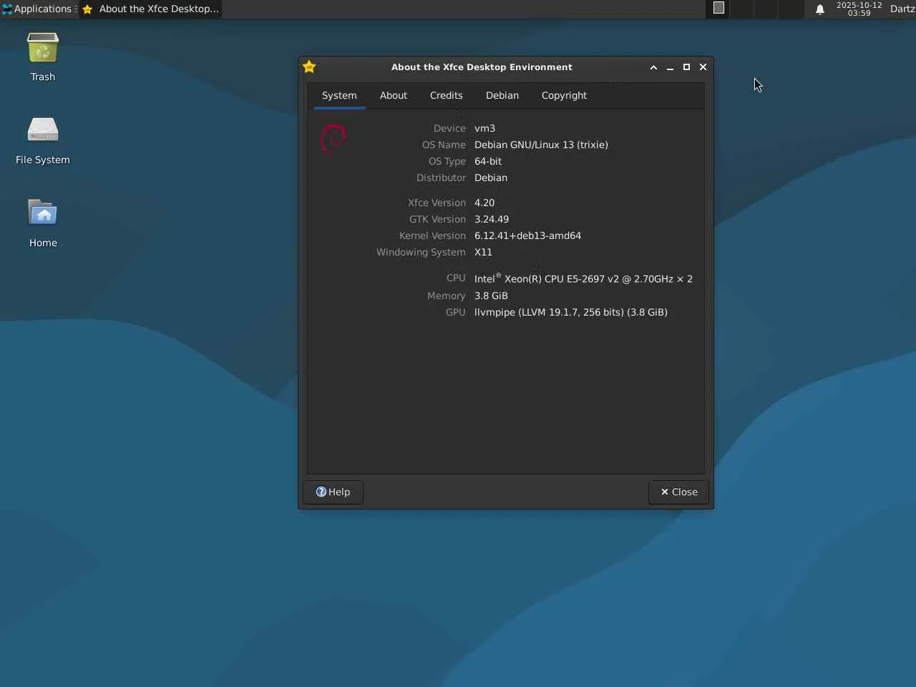Maximize the About the Xfce Desktop Environment window
The height and width of the screenshot is (687, 916).
point(686,67)
